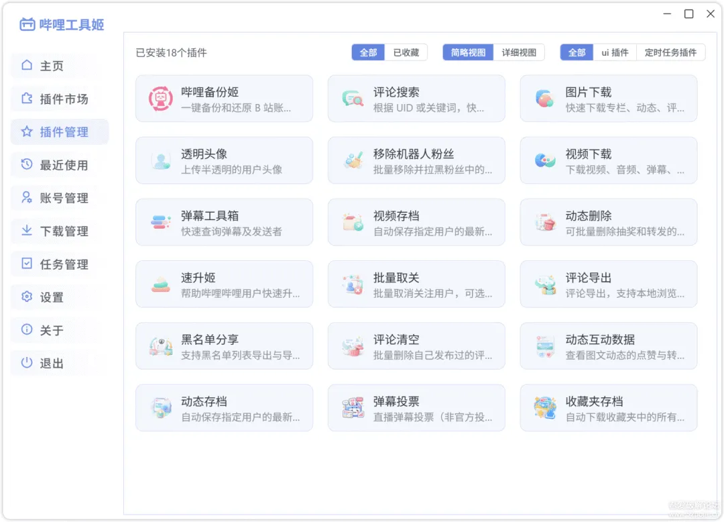Click the 动态存档 plugin icon
This screenshot has height=522, width=724.
pyautogui.click(x=161, y=408)
